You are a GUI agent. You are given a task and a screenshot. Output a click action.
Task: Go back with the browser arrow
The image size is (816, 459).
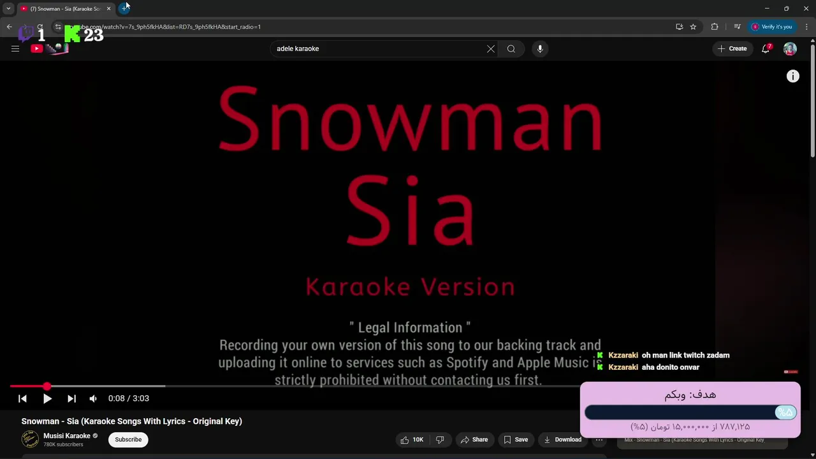click(9, 27)
